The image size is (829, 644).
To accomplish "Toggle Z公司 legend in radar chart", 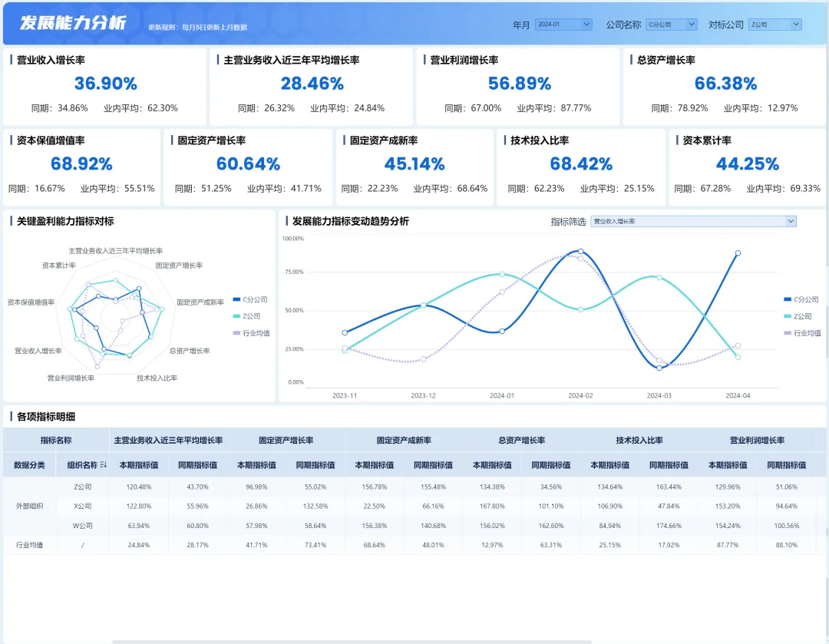I will pyautogui.click(x=247, y=316).
